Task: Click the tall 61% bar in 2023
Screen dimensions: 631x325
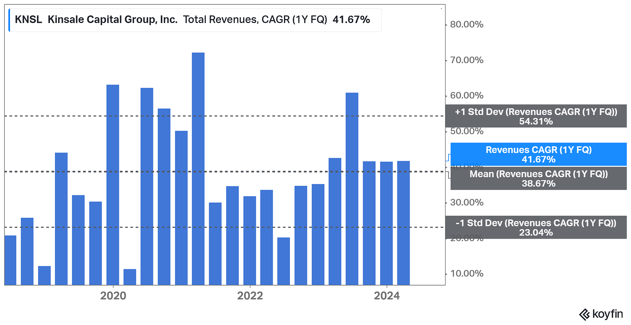Action: tap(352, 189)
